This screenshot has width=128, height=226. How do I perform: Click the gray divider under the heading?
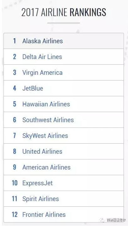(x=64, y=23)
